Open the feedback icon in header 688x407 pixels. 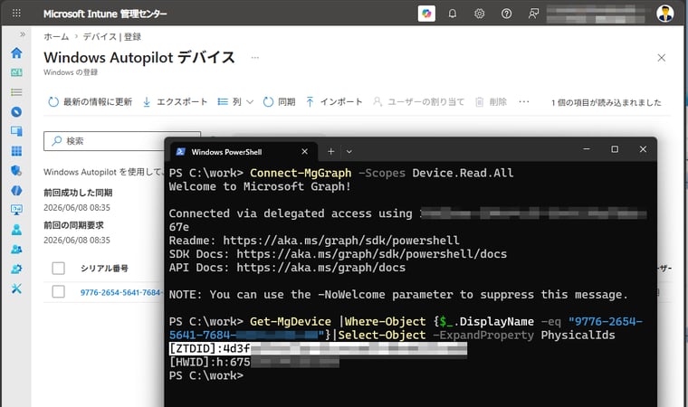(533, 14)
